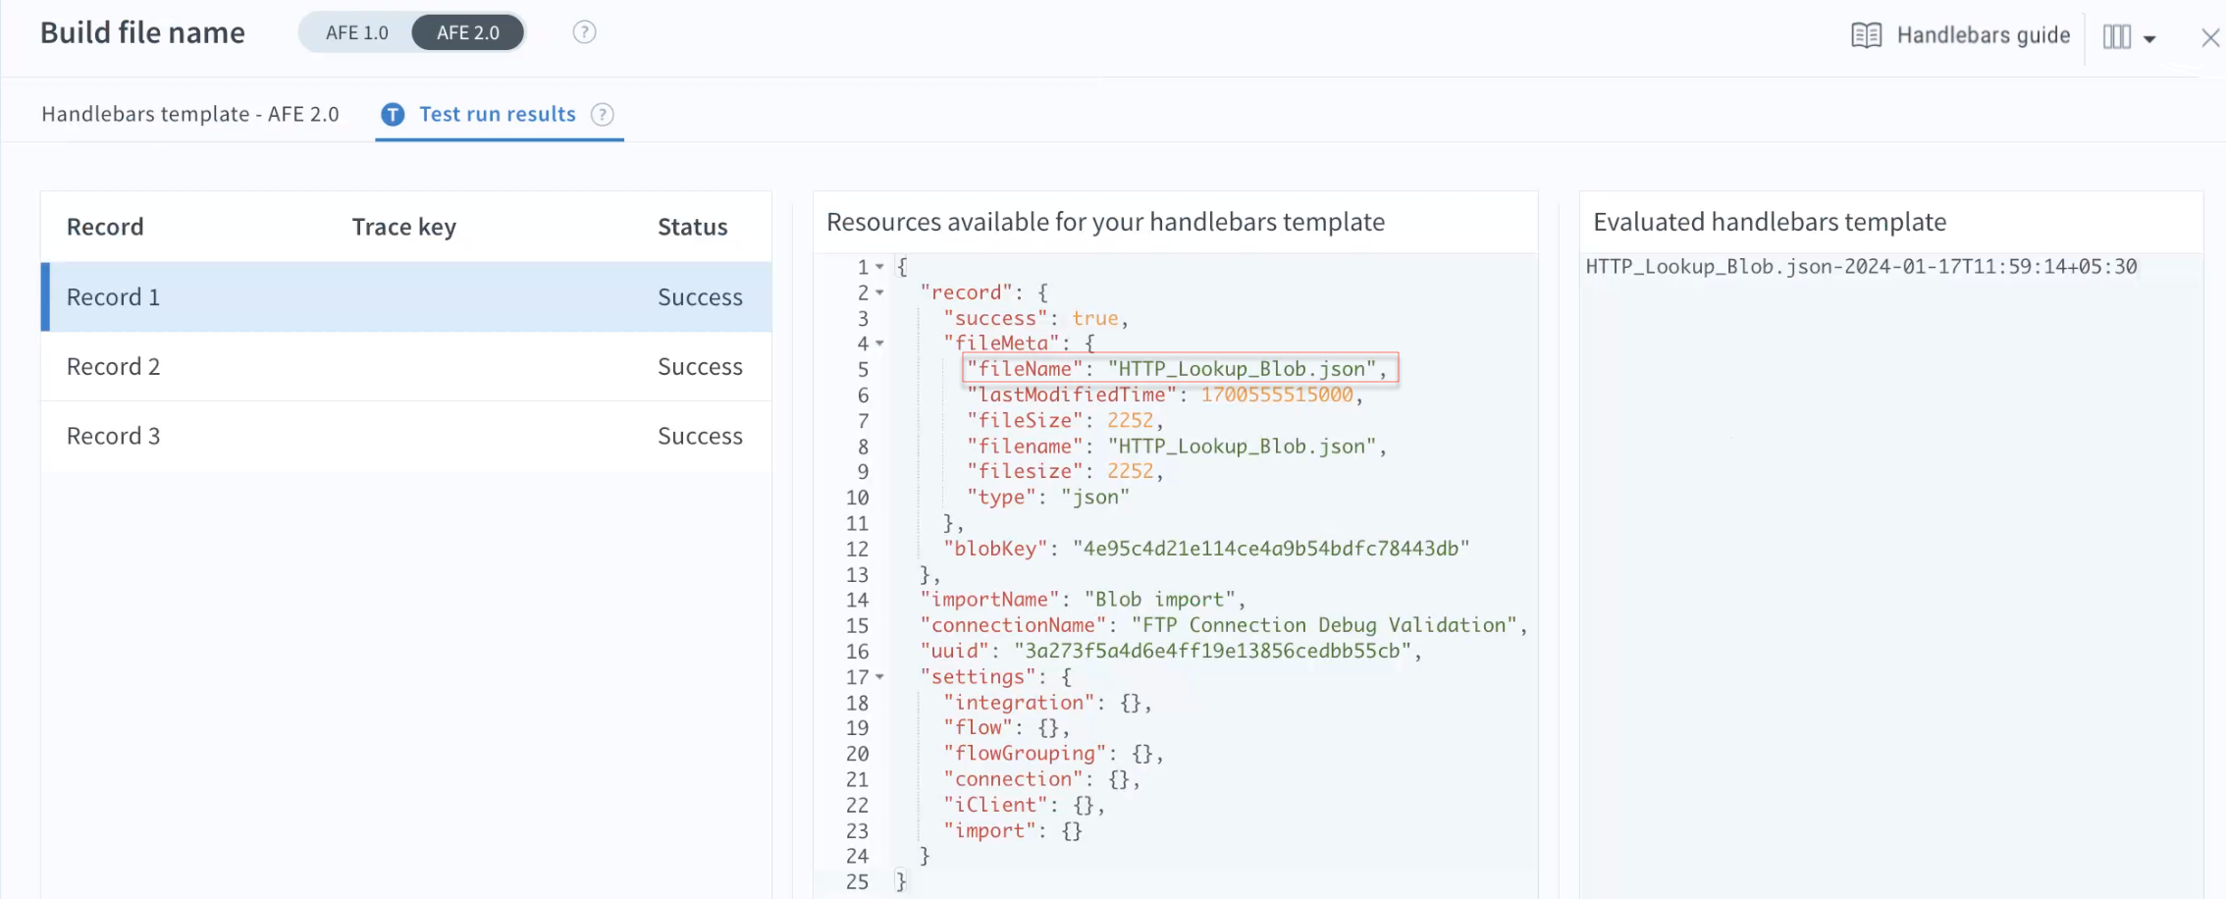
Task: Collapse the root object at line 1
Action: pyautogui.click(x=879, y=267)
